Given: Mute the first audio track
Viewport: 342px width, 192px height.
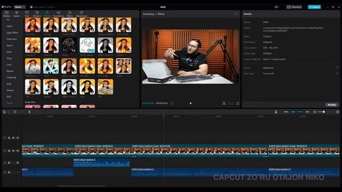Looking at the screenshot, I should [x=18, y=163].
